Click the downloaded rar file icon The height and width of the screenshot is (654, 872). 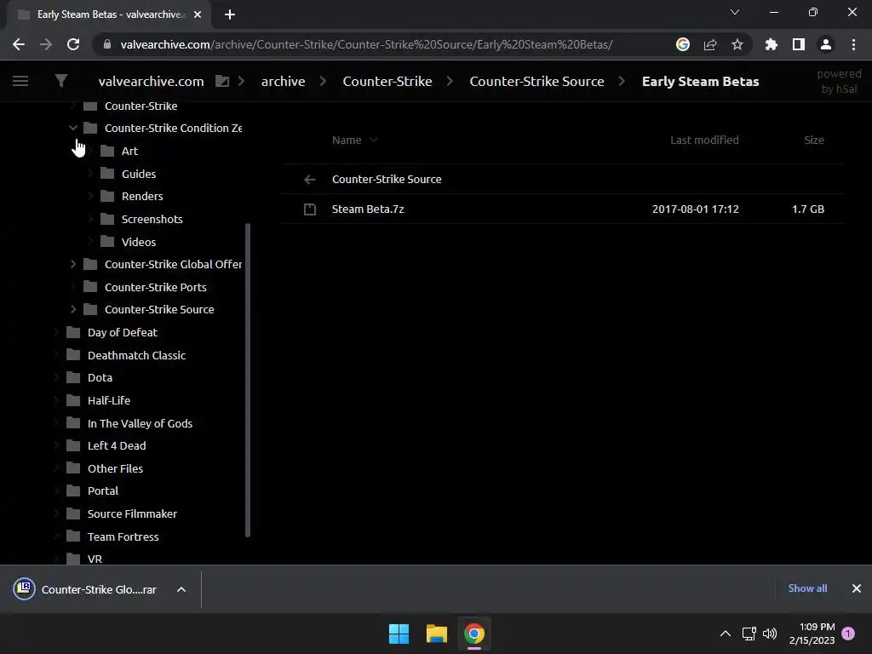pyautogui.click(x=24, y=589)
